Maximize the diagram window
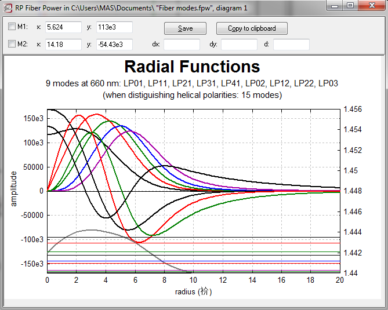 (350, 5)
